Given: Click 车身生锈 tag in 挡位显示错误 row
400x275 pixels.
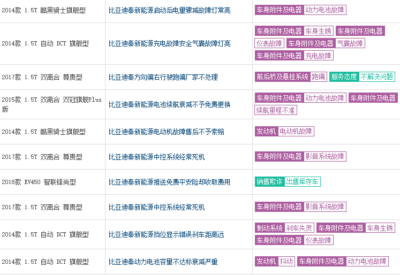Looking at the screenshot, I should [x=380, y=228].
